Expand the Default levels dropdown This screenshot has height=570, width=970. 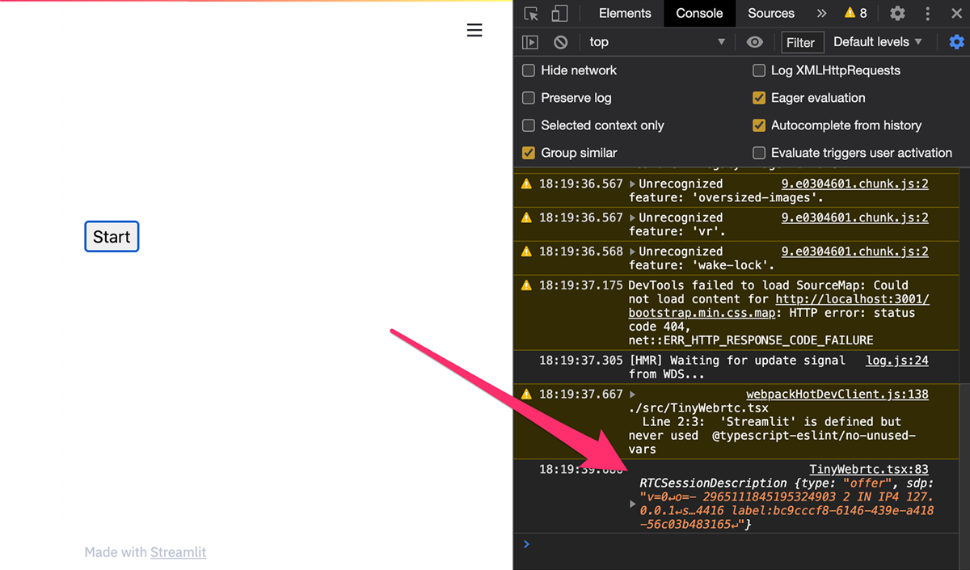(878, 42)
